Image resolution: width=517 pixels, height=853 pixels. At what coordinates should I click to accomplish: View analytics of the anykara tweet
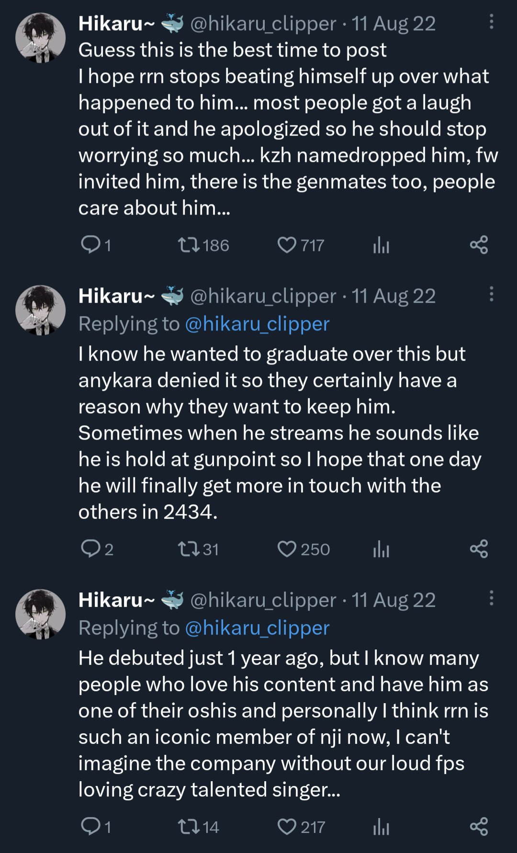click(381, 549)
